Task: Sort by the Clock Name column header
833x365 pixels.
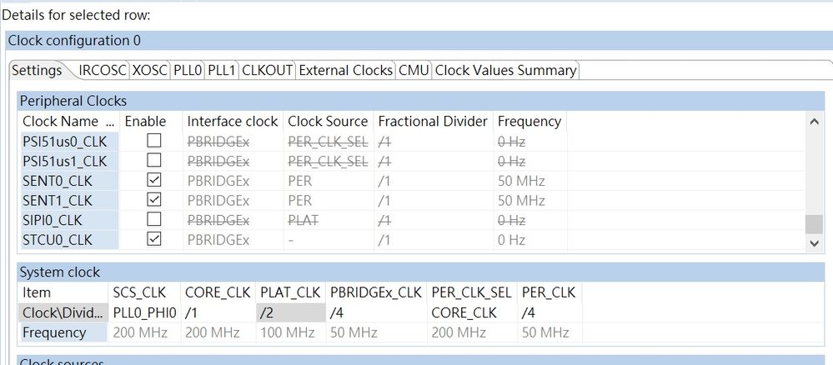Action: coord(68,122)
